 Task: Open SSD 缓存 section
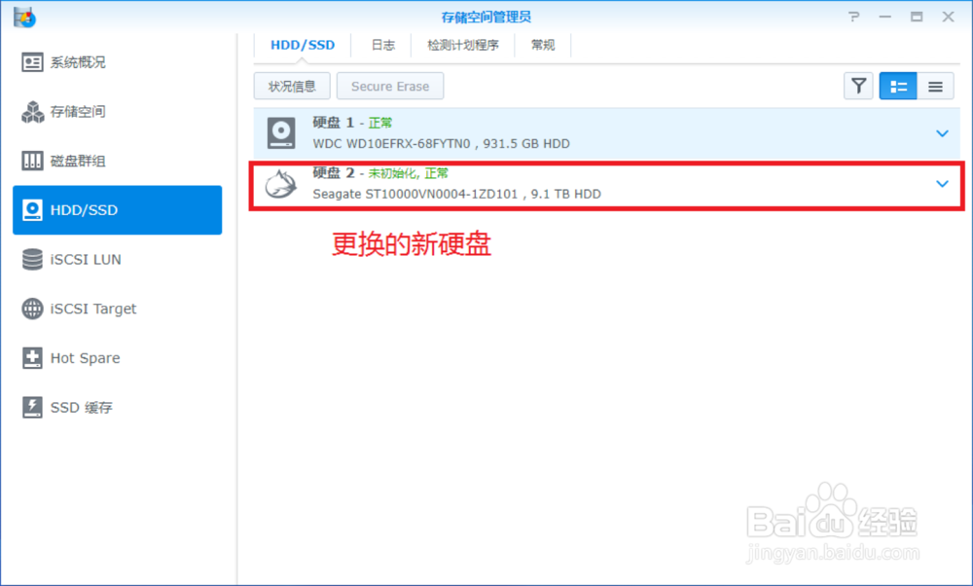click(x=118, y=407)
